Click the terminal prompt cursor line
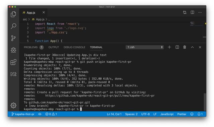 coord(53,109)
